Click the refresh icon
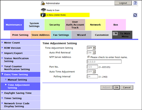Viewport: 142px width, 110px height. pyautogui.click(x=135, y=15)
